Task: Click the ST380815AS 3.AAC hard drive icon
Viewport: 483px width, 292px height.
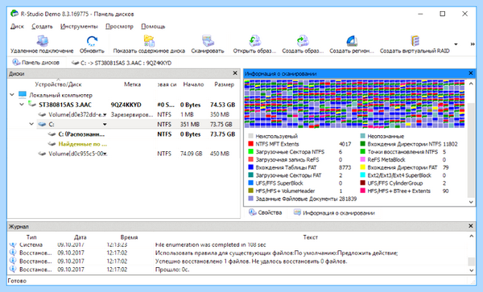Action: [32, 105]
